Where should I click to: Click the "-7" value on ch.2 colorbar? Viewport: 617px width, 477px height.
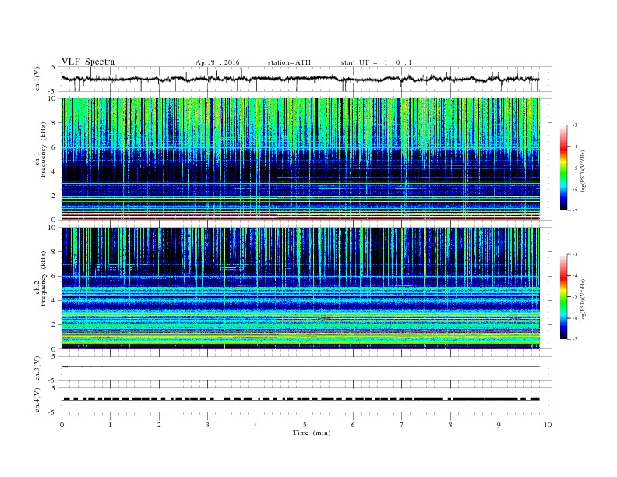click(x=575, y=339)
